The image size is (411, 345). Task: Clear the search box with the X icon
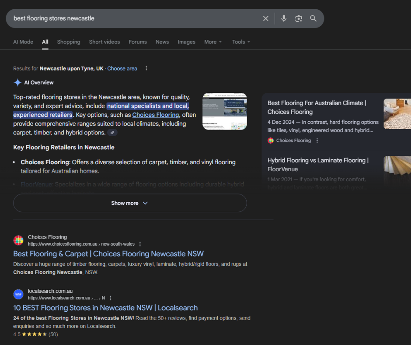265,18
